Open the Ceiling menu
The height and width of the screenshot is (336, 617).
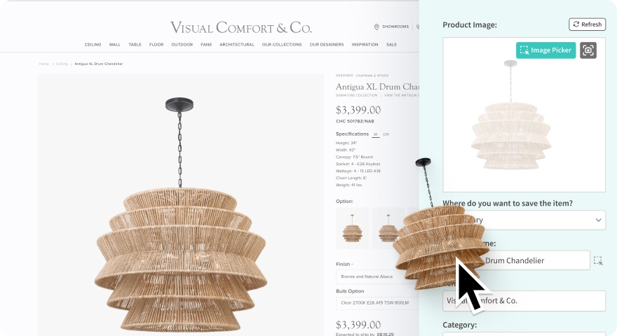click(x=93, y=45)
